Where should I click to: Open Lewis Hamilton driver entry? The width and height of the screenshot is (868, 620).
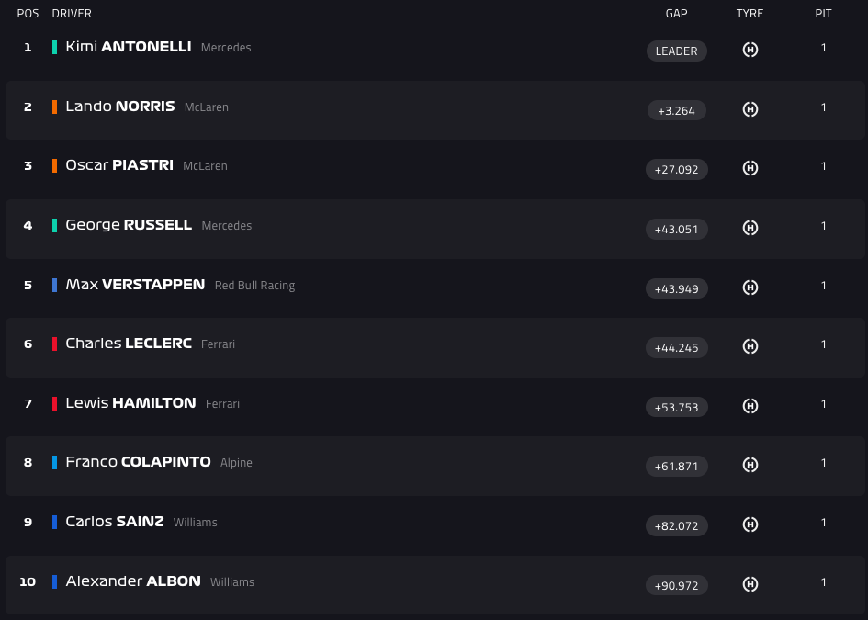coord(130,403)
